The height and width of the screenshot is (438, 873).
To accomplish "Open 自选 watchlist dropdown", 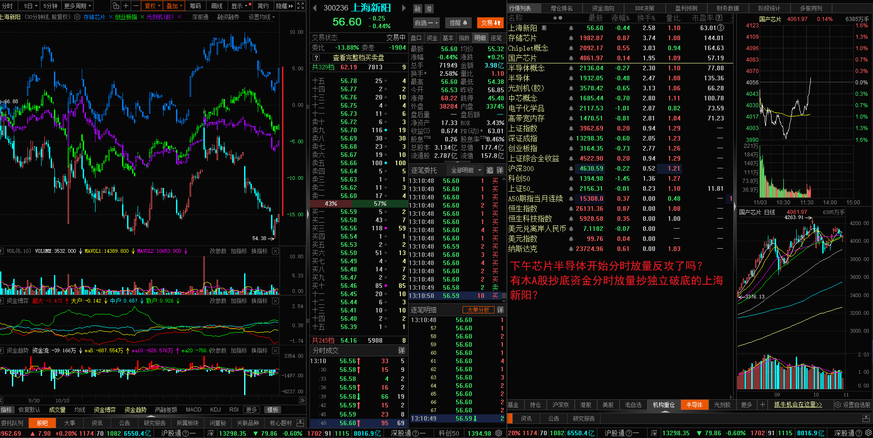I will pos(426,22).
